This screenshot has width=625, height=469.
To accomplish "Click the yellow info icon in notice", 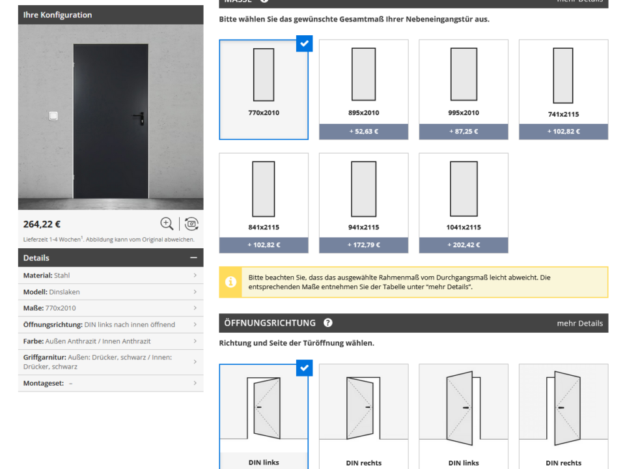I will (230, 282).
